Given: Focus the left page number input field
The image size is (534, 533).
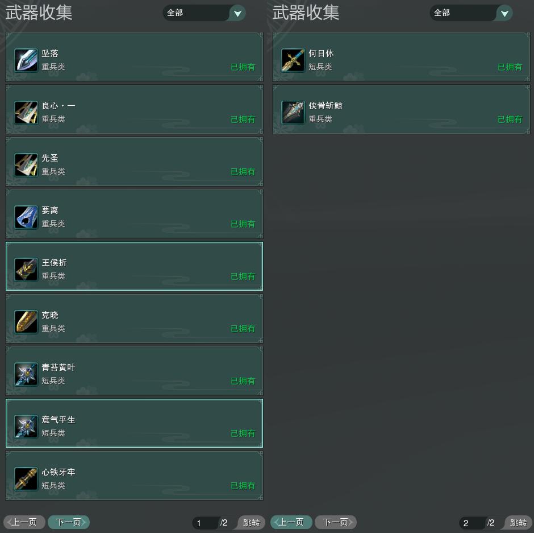Looking at the screenshot, I should pyautogui.click(x=205, y=523).
